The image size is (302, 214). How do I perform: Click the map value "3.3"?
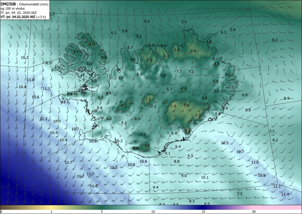coord(198,115)
